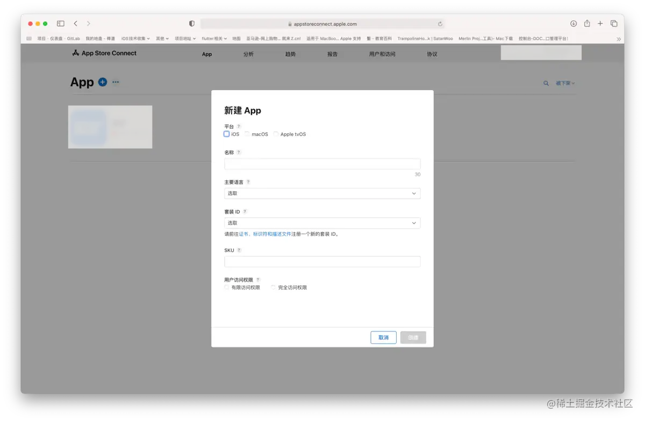The image size is (645, 421).
Task: Open the 主要语言 dropdown
Action: (x=322, y=193)
